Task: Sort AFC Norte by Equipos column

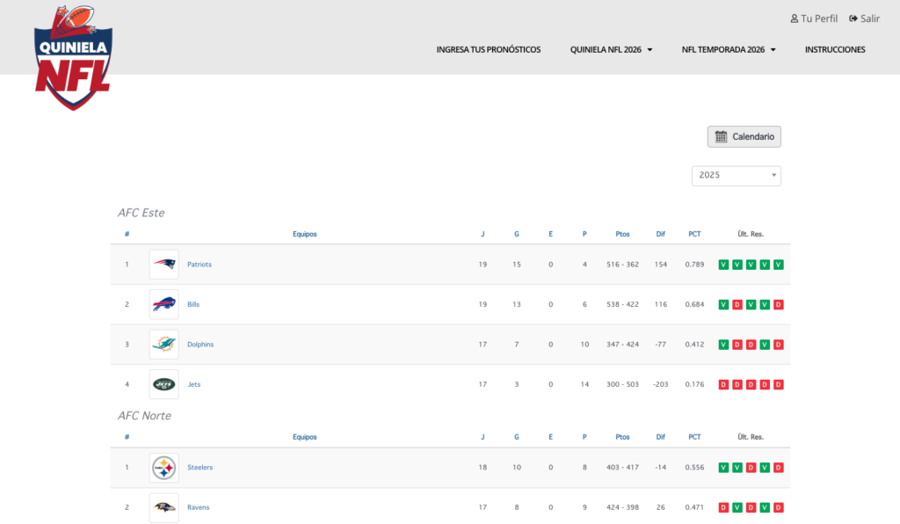Action: (305, 437)
